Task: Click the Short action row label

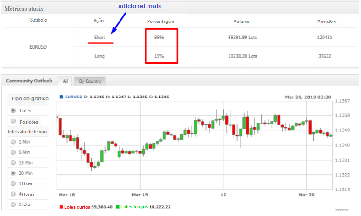Action: (x=100, y=37)
